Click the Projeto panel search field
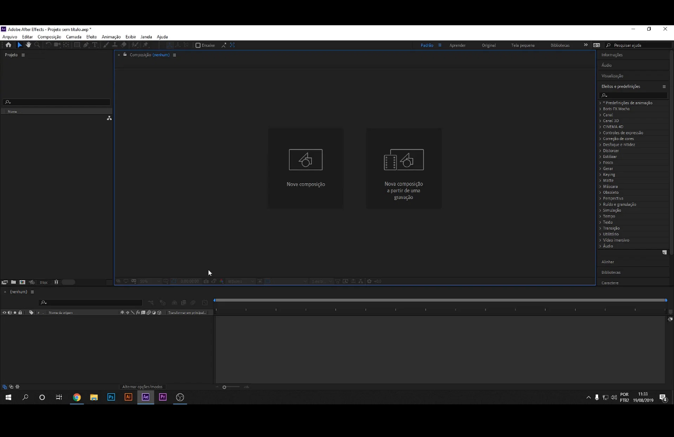This screenshot has width=674, height=437. [x=57, y=102]
